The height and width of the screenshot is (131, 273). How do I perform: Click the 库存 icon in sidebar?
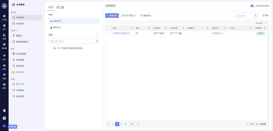point(4,66)
